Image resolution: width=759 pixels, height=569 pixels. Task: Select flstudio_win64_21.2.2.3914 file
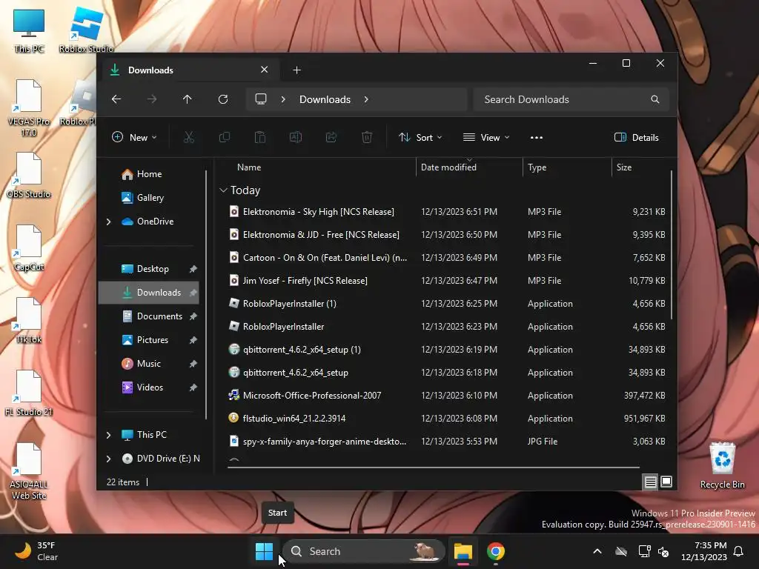[x=446, y=419]
